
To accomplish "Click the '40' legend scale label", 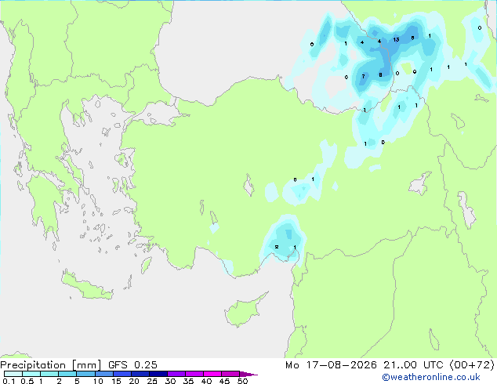I will click(206, 381).
